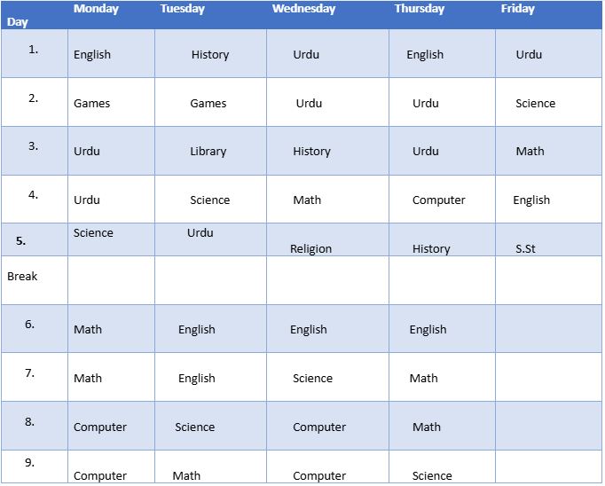
Task: Click the empty Friday period 6 cell
Action: (549, 329)
